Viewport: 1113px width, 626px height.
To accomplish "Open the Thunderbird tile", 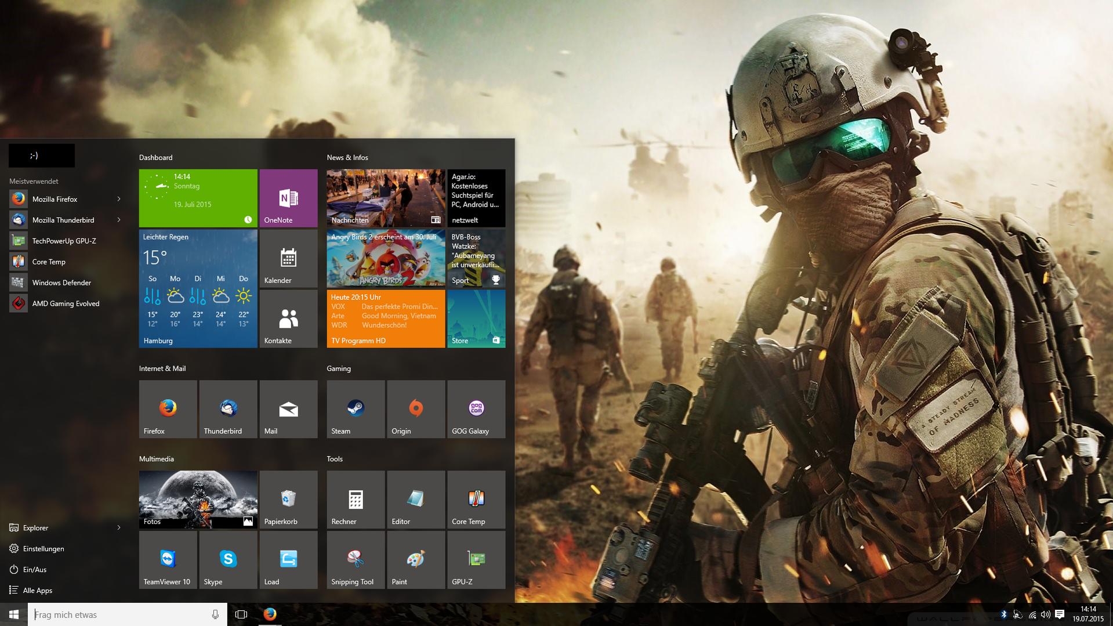I will pos(228,409).
